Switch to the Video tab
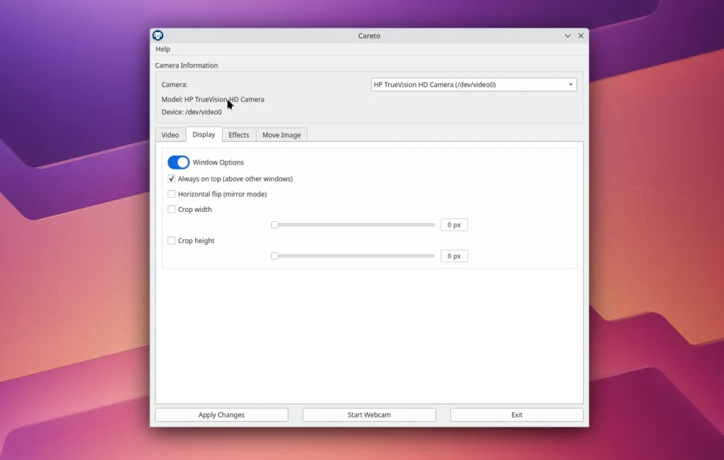Screen dimensions: 724x460 [170, 135]
